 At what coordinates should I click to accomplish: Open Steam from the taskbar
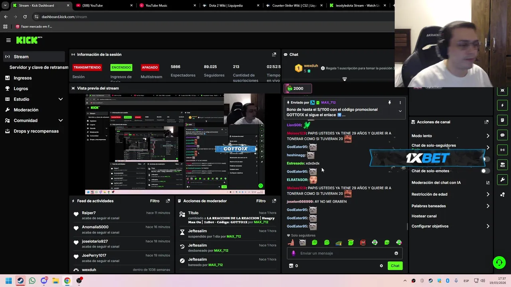20,281
